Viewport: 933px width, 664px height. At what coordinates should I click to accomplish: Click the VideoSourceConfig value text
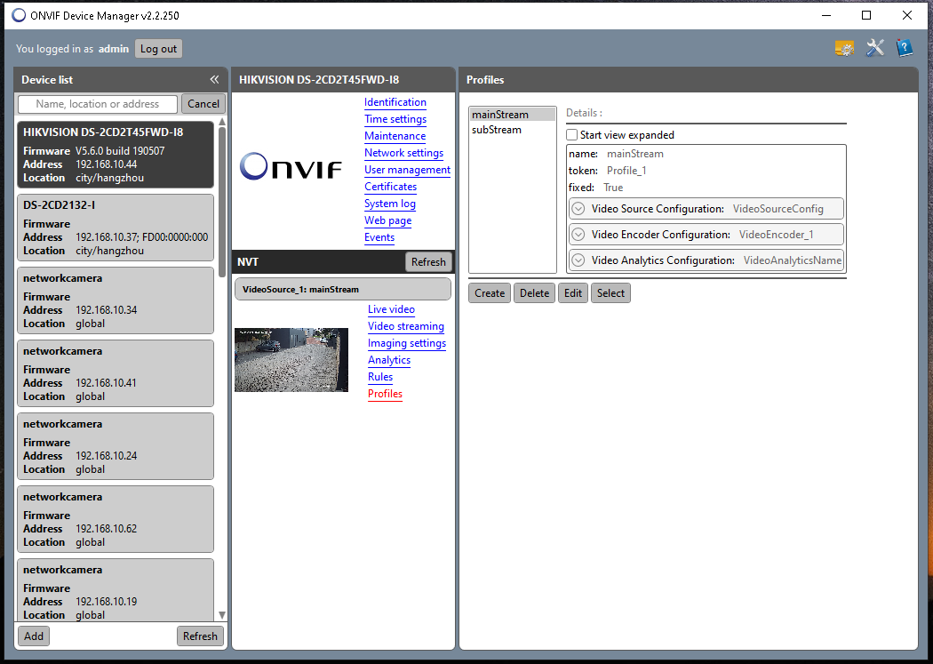(x=778, y=209)
